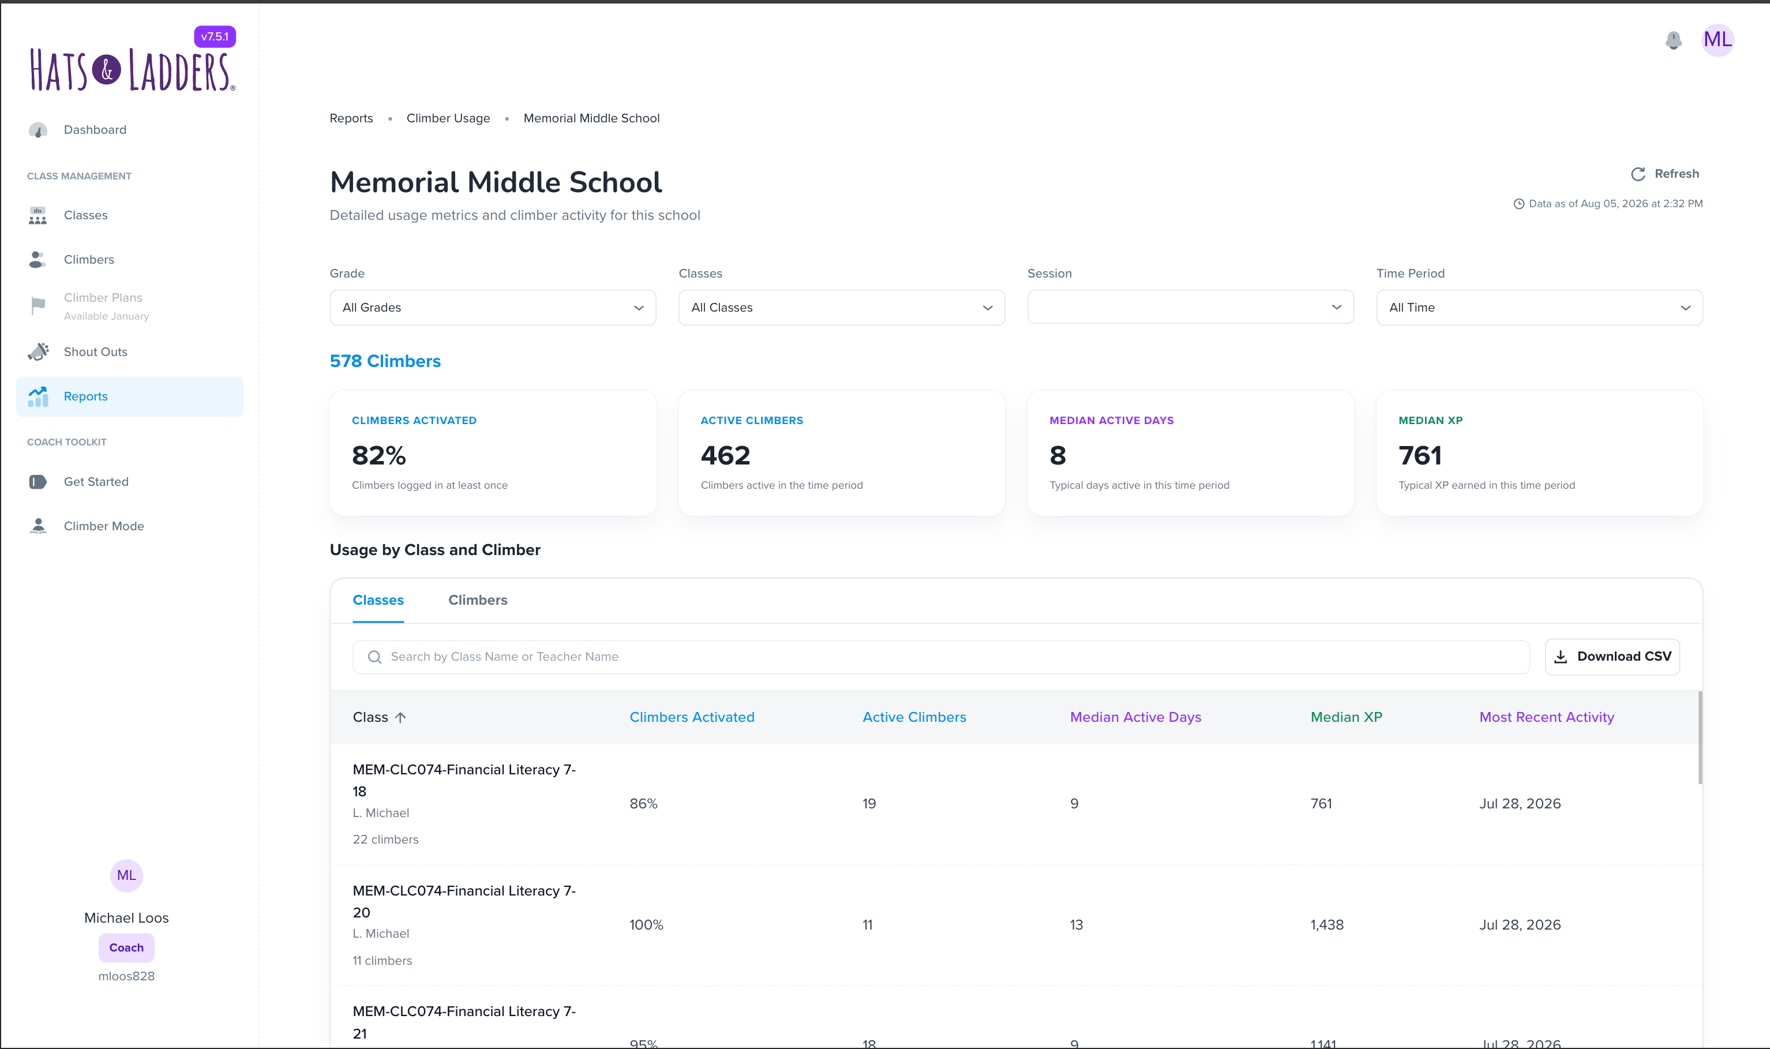The width and height of the screenshot is (1770, 1049).
Task: Click the chevron in the All Classes box
Action: [988, 308]
